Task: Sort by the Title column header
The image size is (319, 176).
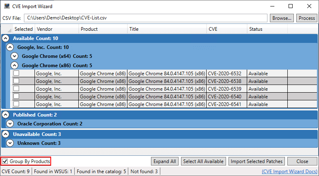Action: click(167, 29)
